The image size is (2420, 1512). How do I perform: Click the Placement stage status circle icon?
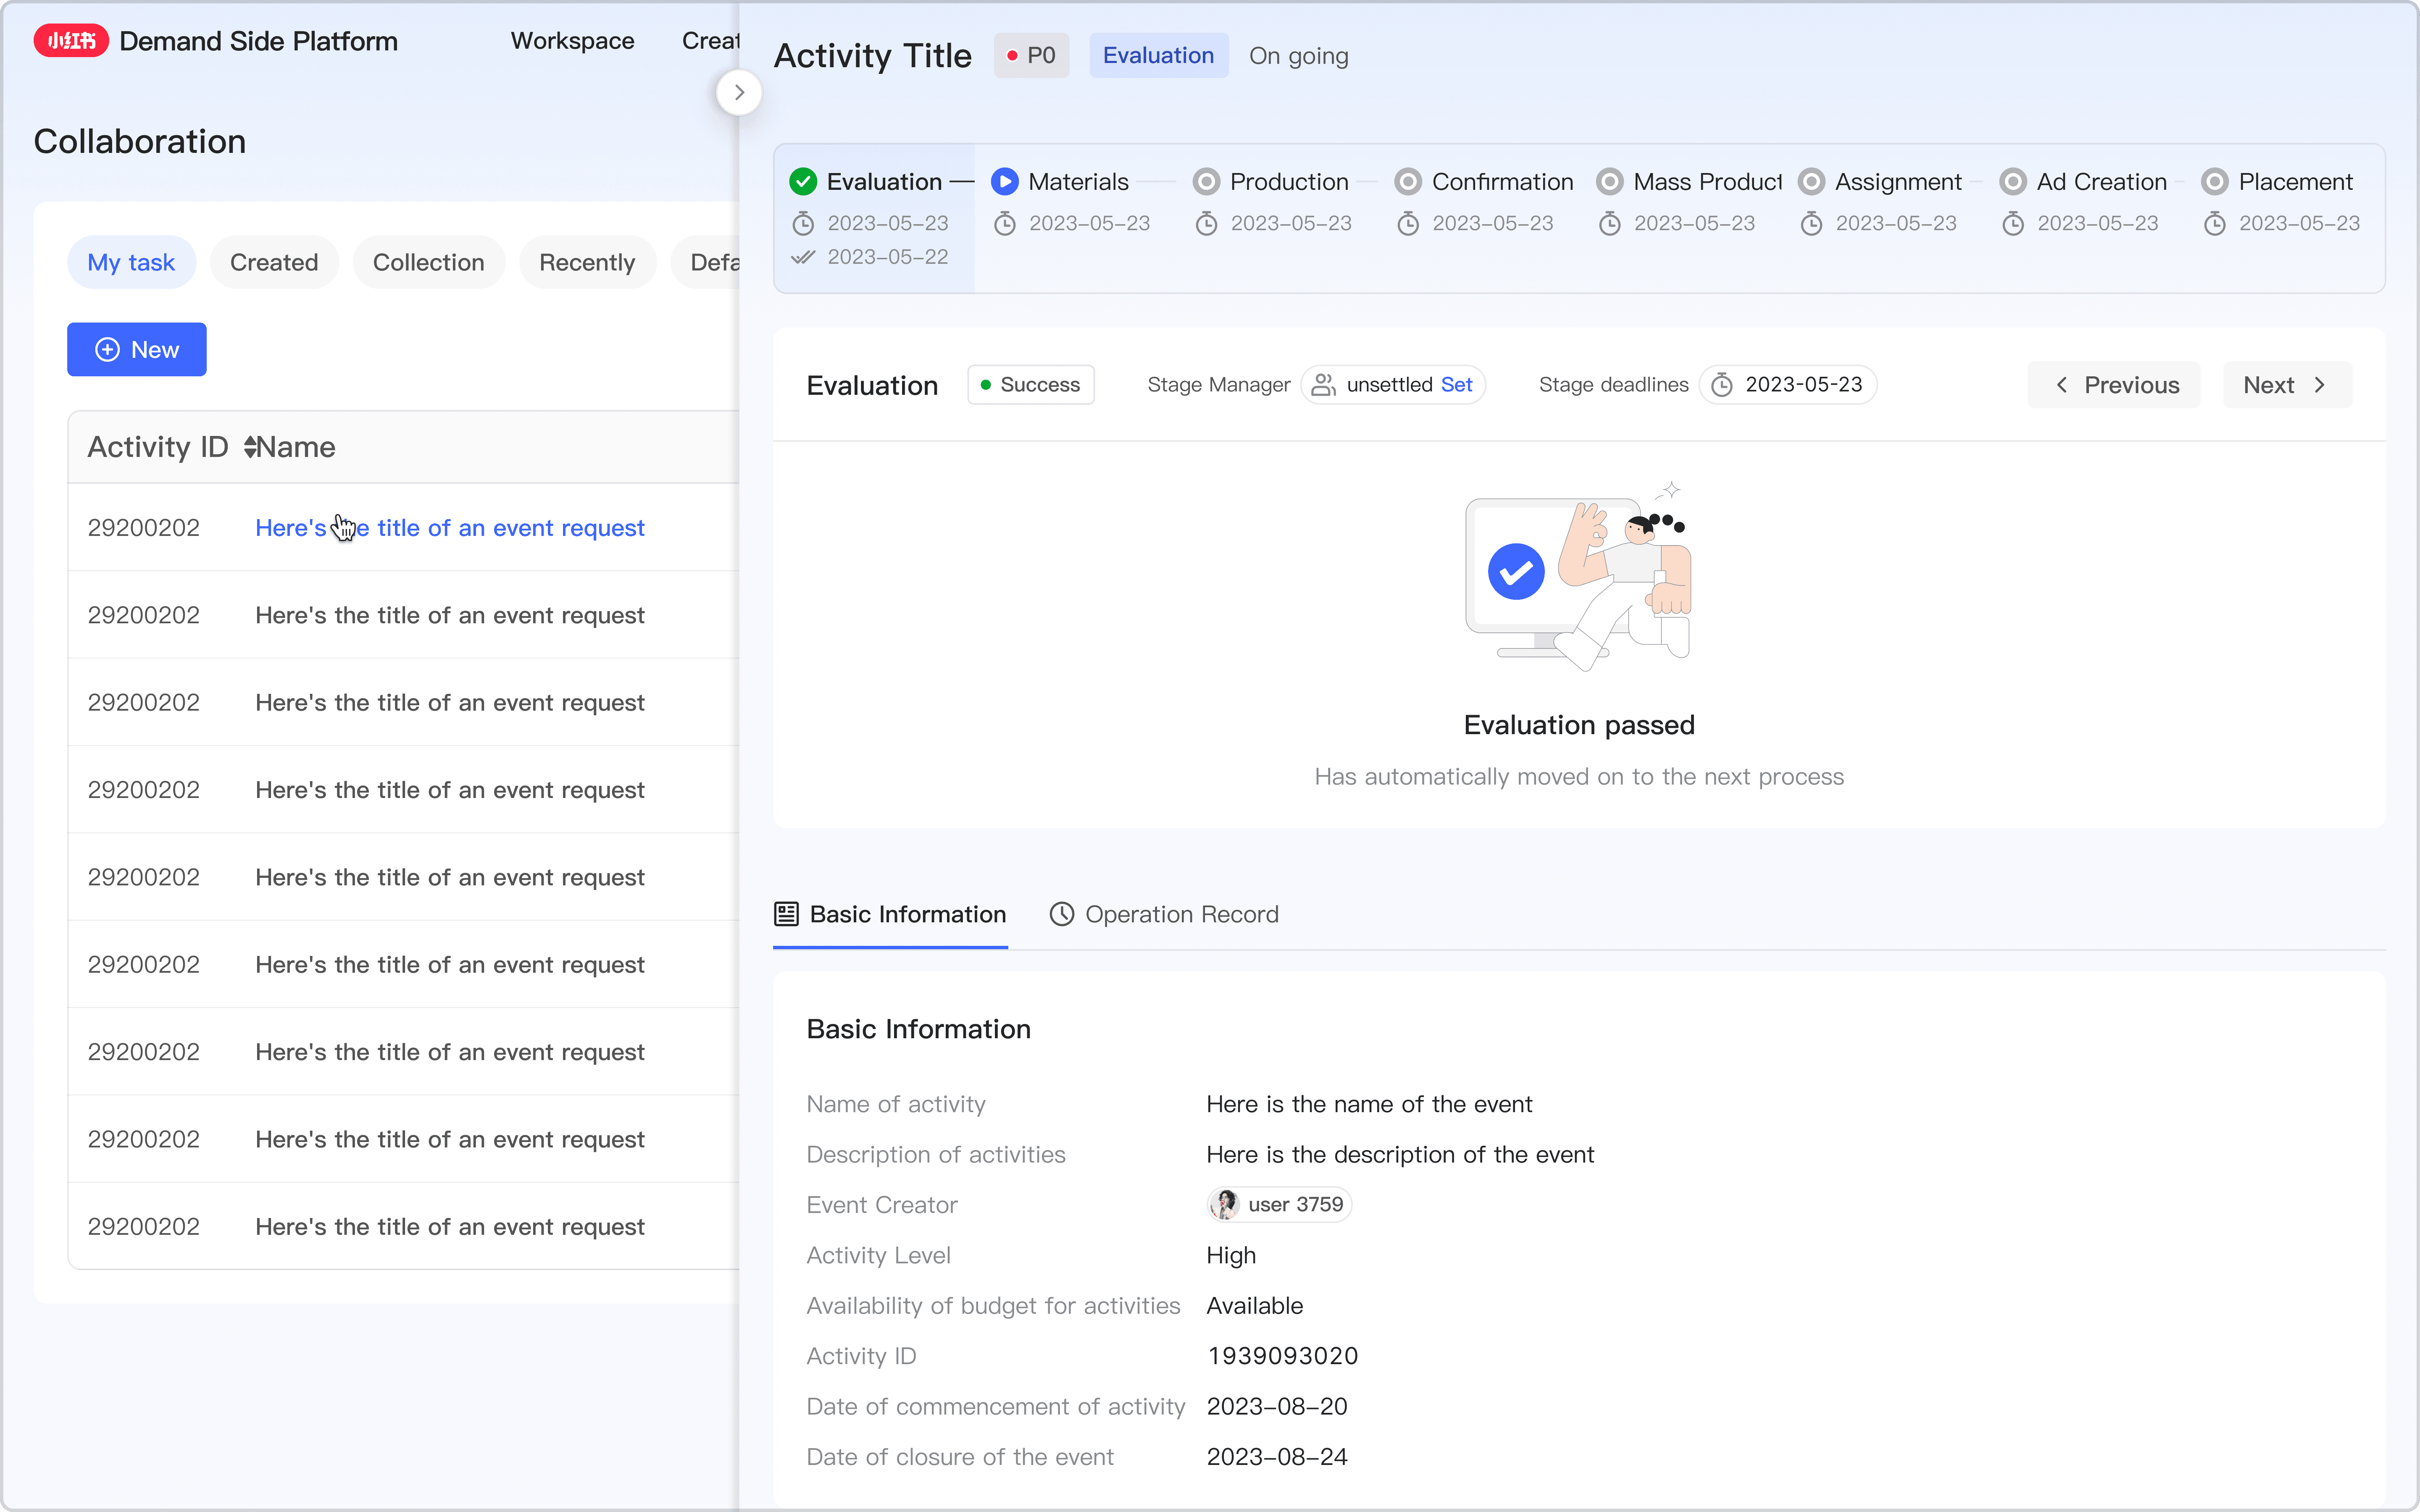(2215, 182)
